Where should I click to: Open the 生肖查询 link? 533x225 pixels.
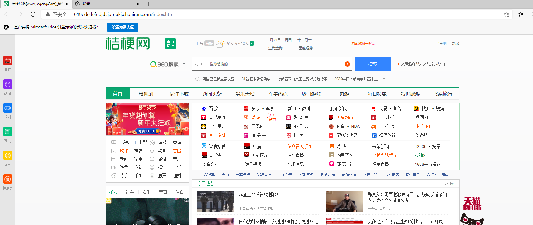coord(275,48)
